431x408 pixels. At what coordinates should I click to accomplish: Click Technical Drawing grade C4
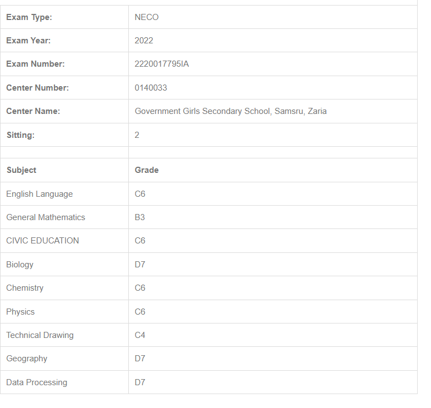(x=139, y=335)
